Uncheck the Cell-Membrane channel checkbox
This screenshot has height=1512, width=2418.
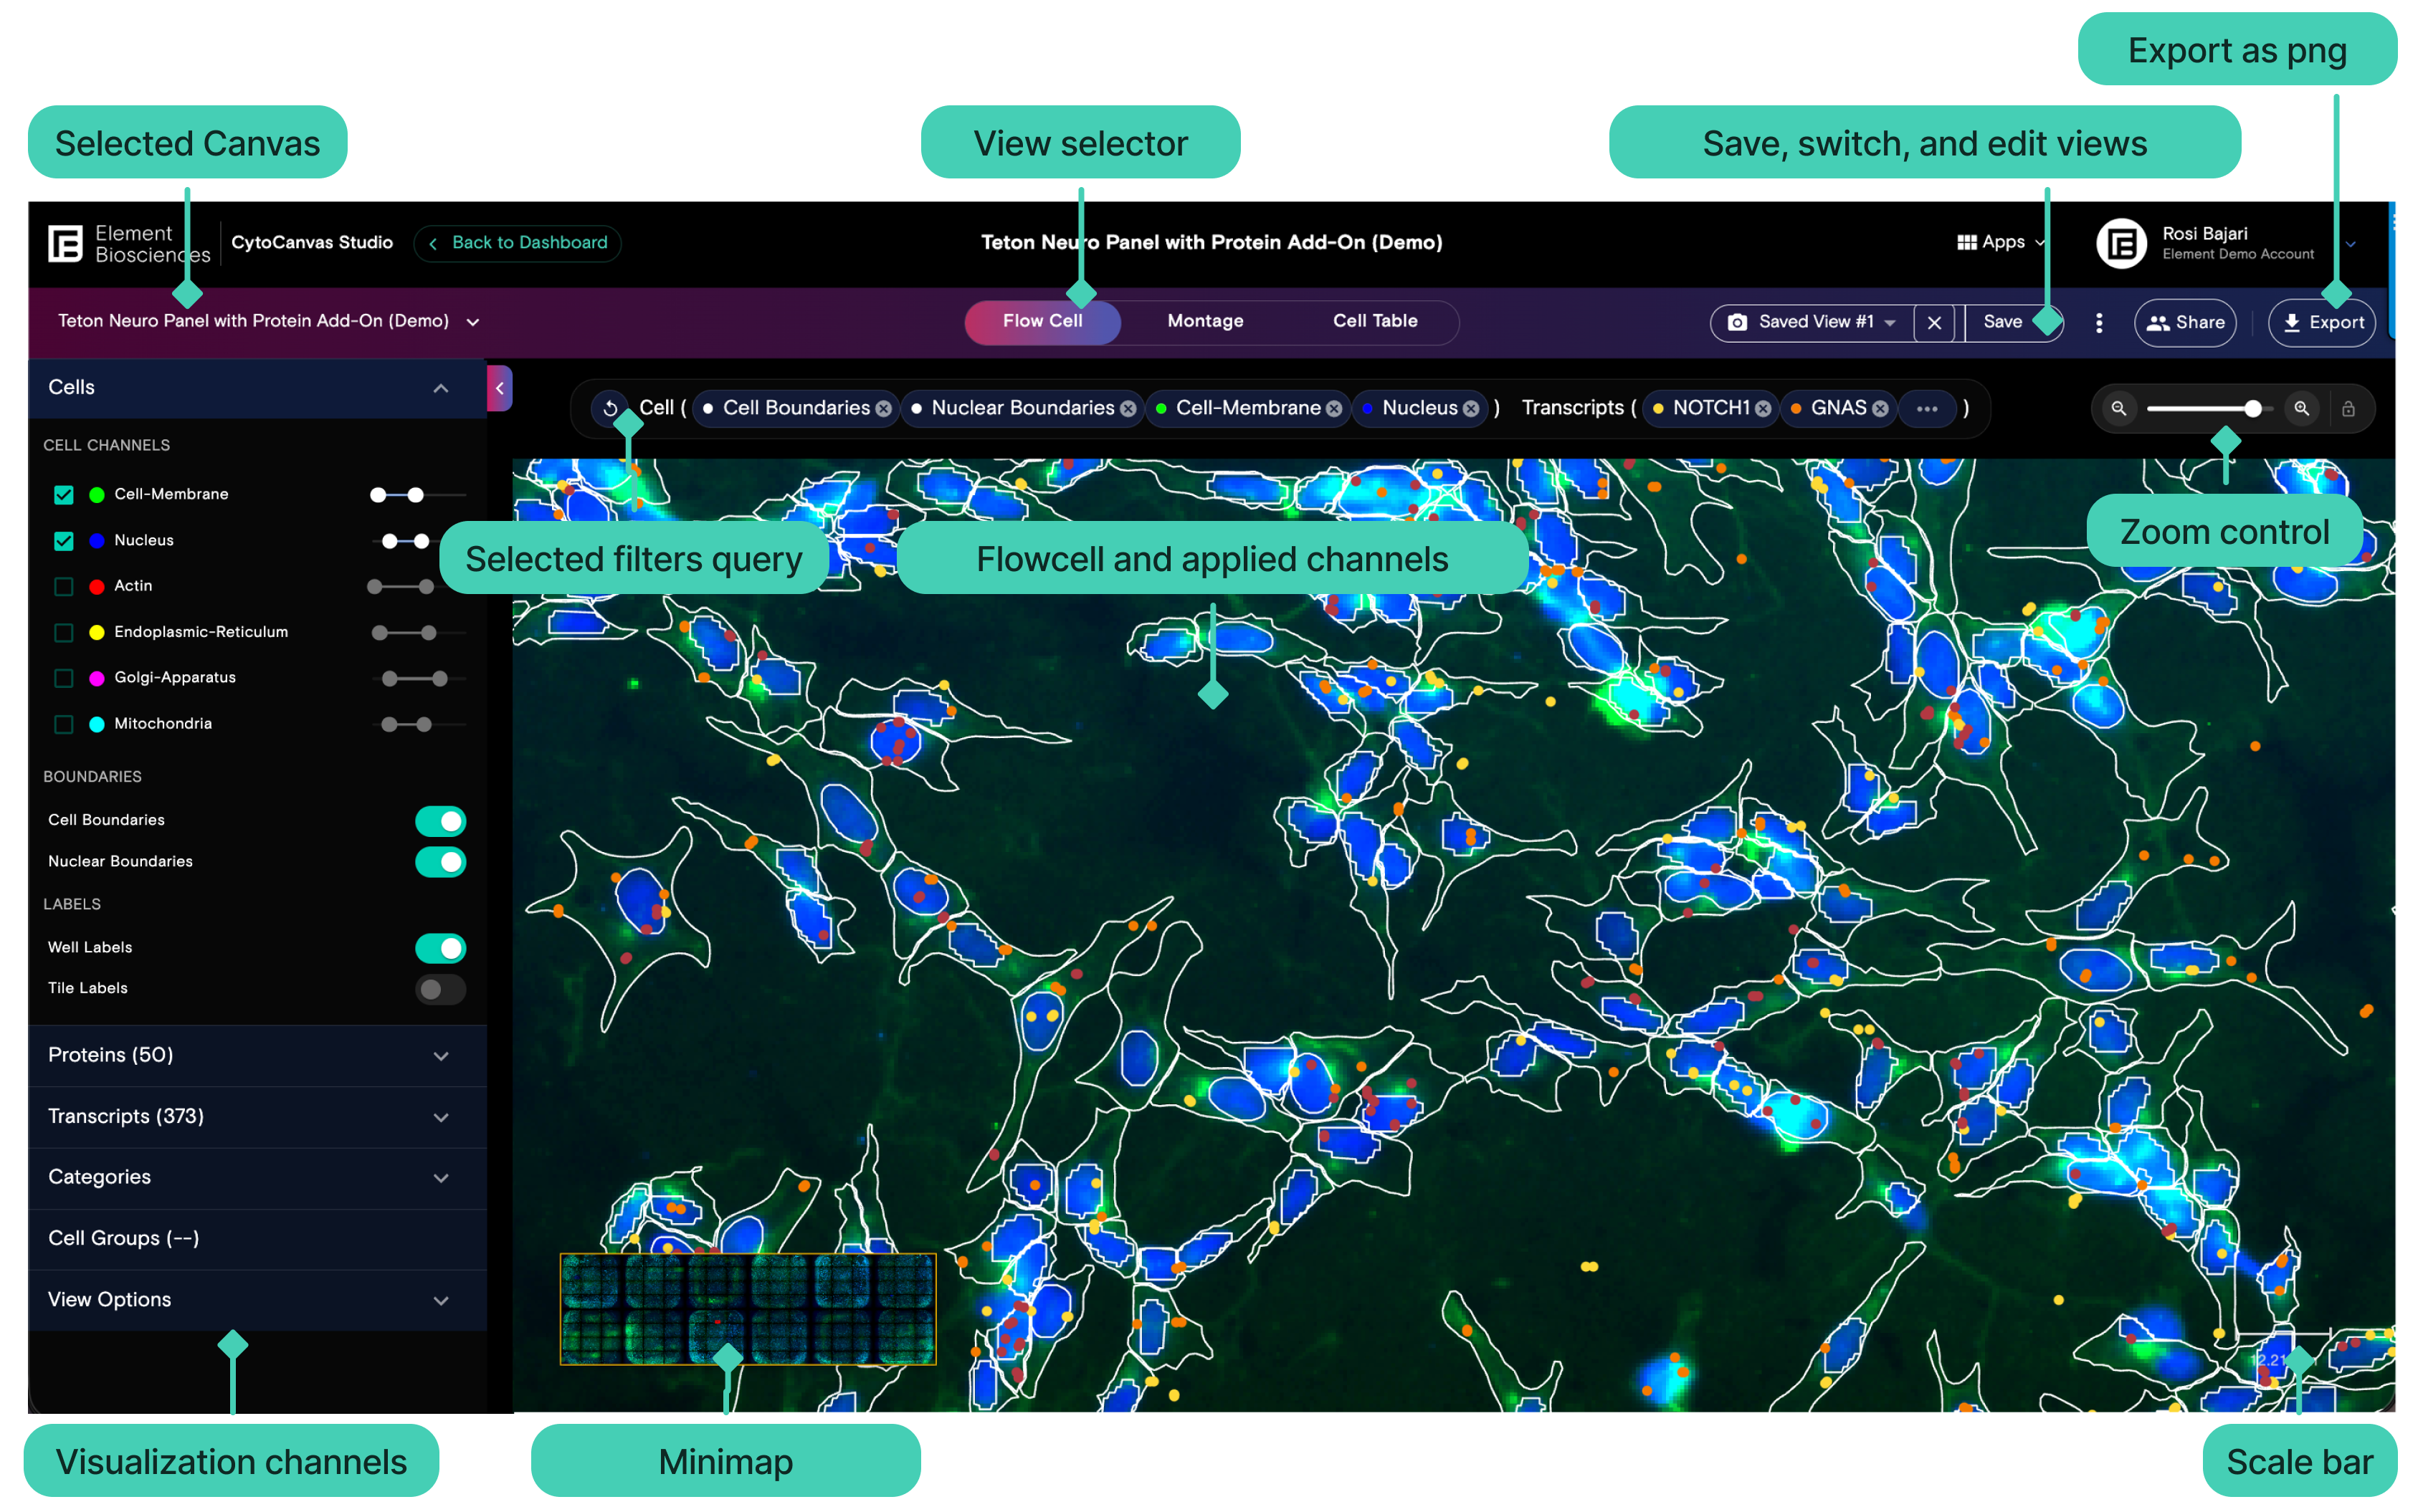point(64,495)
